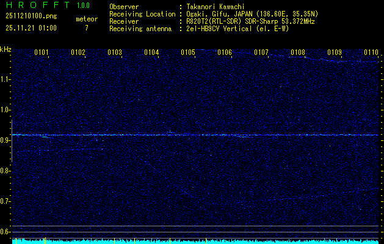Click the 0101 time marker

point(42,53)
